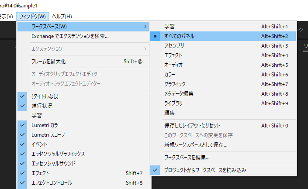
Task: Toggle the イベント panel
Action: (x=83, y=144)
